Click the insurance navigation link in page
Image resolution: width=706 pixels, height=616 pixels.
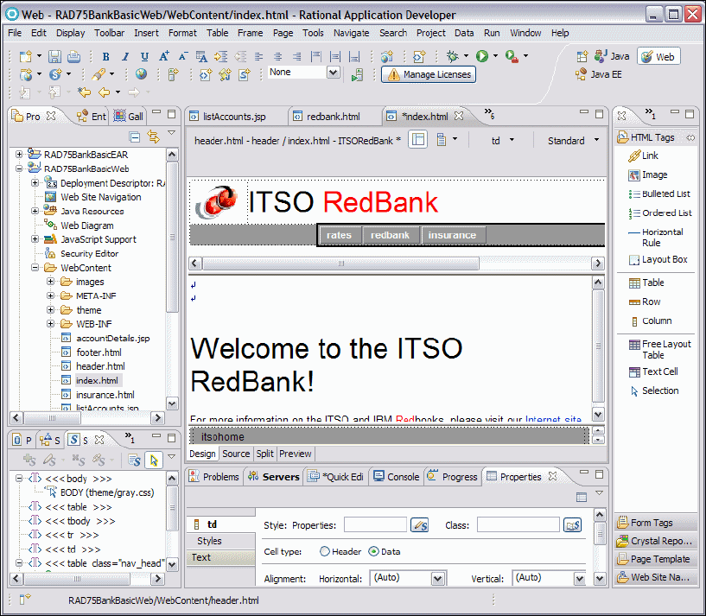click(453, 235)
